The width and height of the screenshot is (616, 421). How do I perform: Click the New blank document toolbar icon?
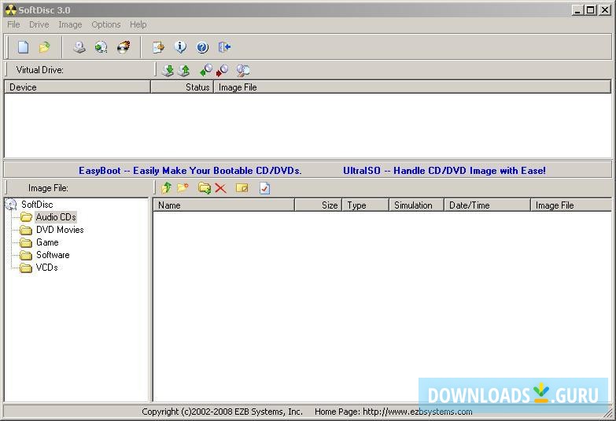point(23,47)
